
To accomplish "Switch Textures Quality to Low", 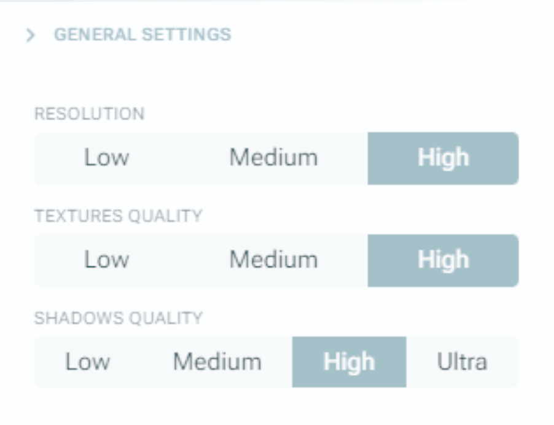I will [107, 260].
